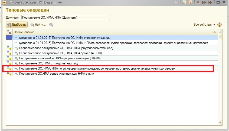The height and width of the screenshot is (131, 229).
Task: Click the M- memory subtract button
Action: coord(211,2)
